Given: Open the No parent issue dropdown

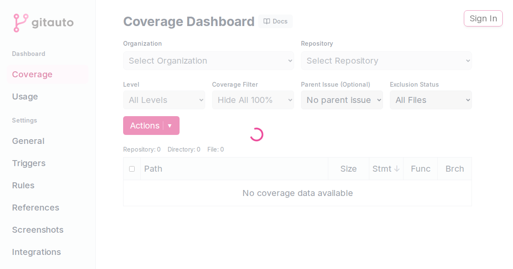Looking at the screenshot, I should 342,100.
